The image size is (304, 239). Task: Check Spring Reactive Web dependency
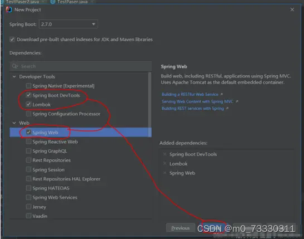[28, 142]
